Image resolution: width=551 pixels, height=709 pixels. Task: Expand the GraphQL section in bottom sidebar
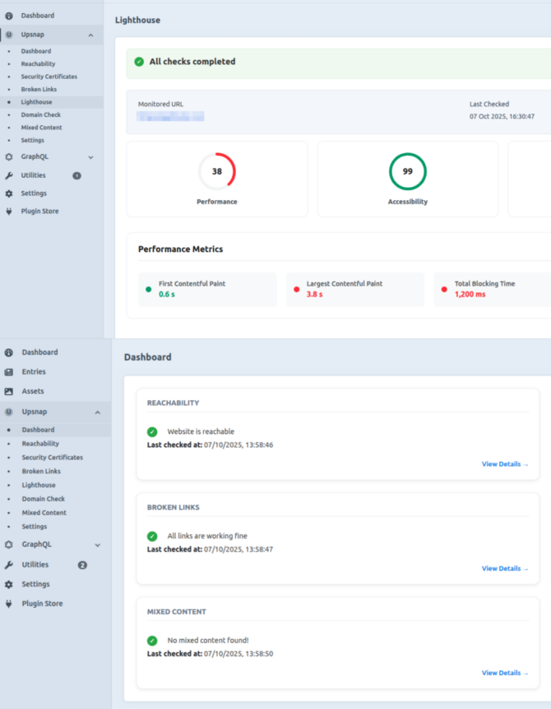(x=98, y=545)
